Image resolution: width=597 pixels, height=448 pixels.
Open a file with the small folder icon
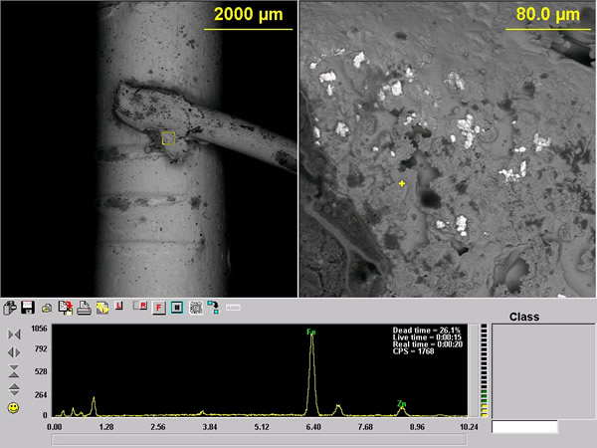coord(47,309)
